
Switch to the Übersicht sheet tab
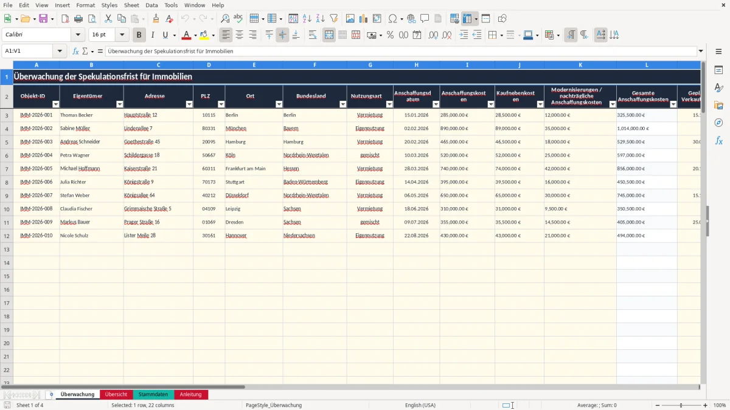click(116, 394)
